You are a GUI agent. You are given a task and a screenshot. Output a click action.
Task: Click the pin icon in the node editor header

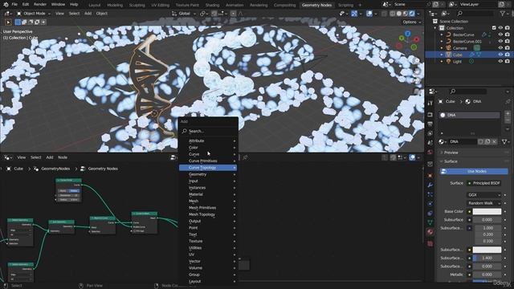(x=245, y=157)
